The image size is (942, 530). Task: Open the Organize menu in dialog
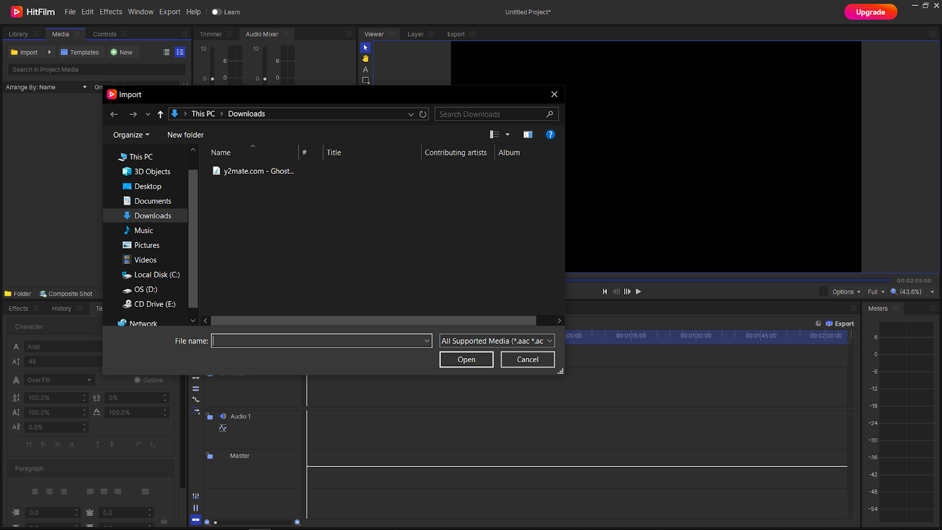[131, 135]
